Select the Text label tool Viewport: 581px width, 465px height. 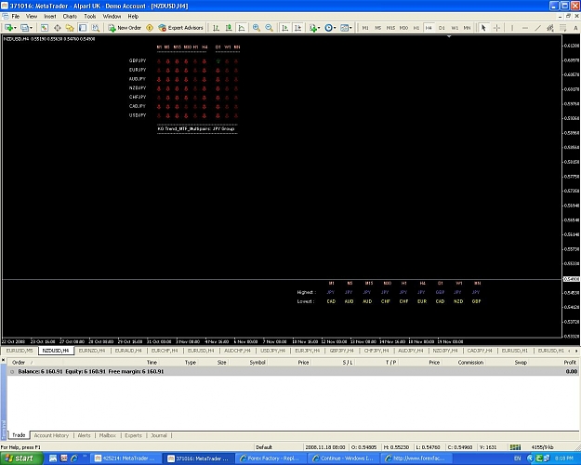575,28
